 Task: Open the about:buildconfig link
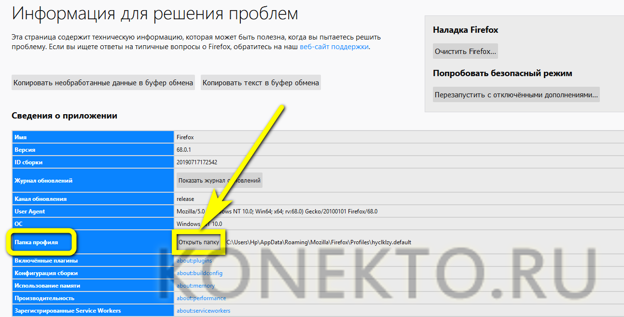pyautogui.click(x=200, y=273)
